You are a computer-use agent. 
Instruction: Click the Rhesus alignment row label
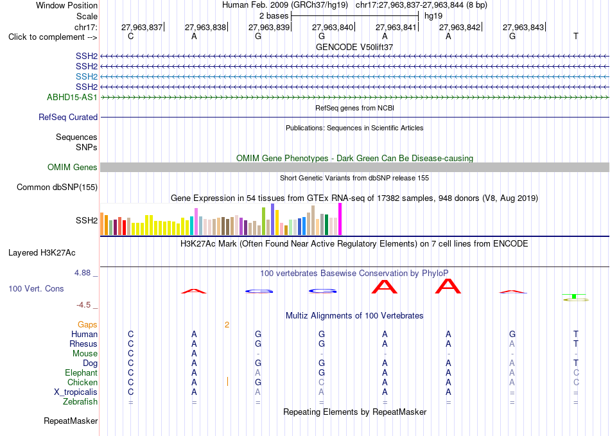[x=83, y=344]
